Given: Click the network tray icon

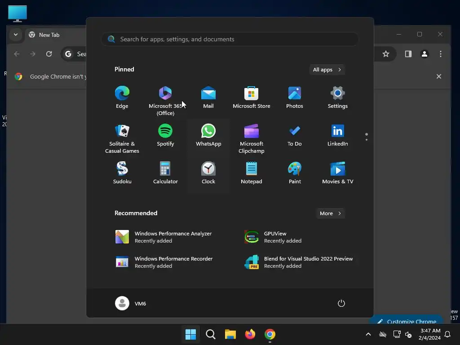Looking at the screenshot, I should (397, 334).
